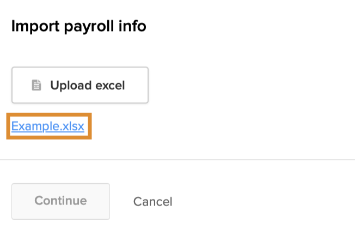Viewport: 355px width, 236px height.
Task: Hit Cancel next to Continue
Action: pyautogui.click(x=152, y=202)
